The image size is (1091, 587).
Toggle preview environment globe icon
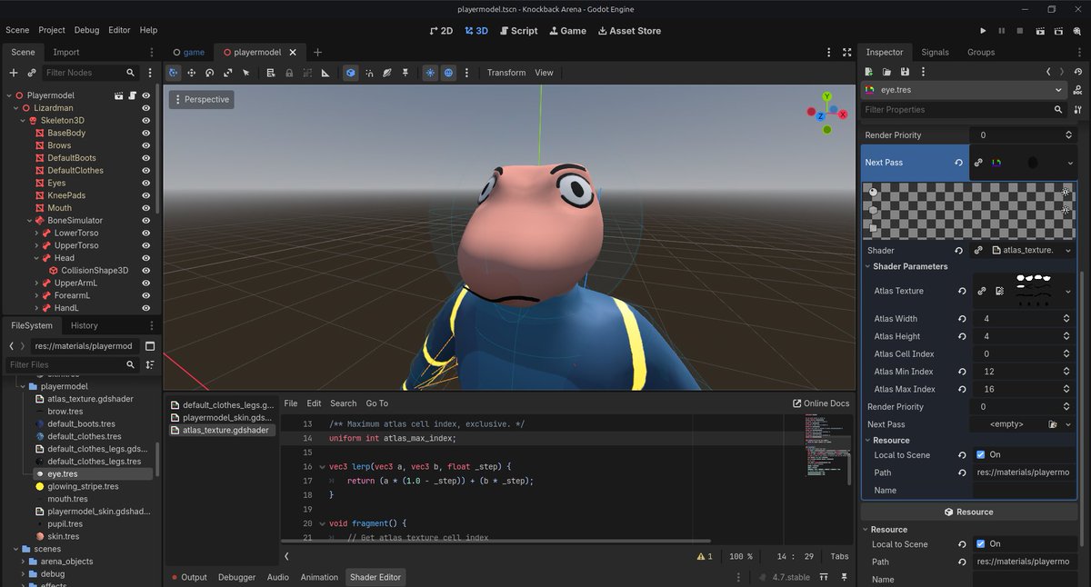(448, 73)
